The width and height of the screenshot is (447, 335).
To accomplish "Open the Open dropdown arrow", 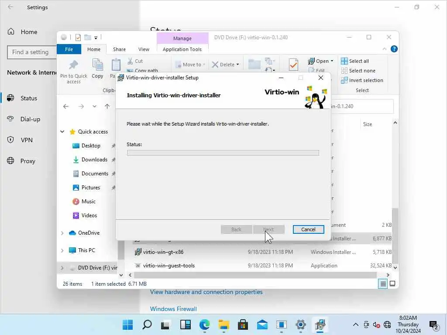I will 332,61.
